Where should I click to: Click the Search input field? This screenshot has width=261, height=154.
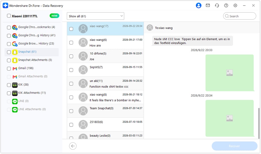click(x=239, y=16)
